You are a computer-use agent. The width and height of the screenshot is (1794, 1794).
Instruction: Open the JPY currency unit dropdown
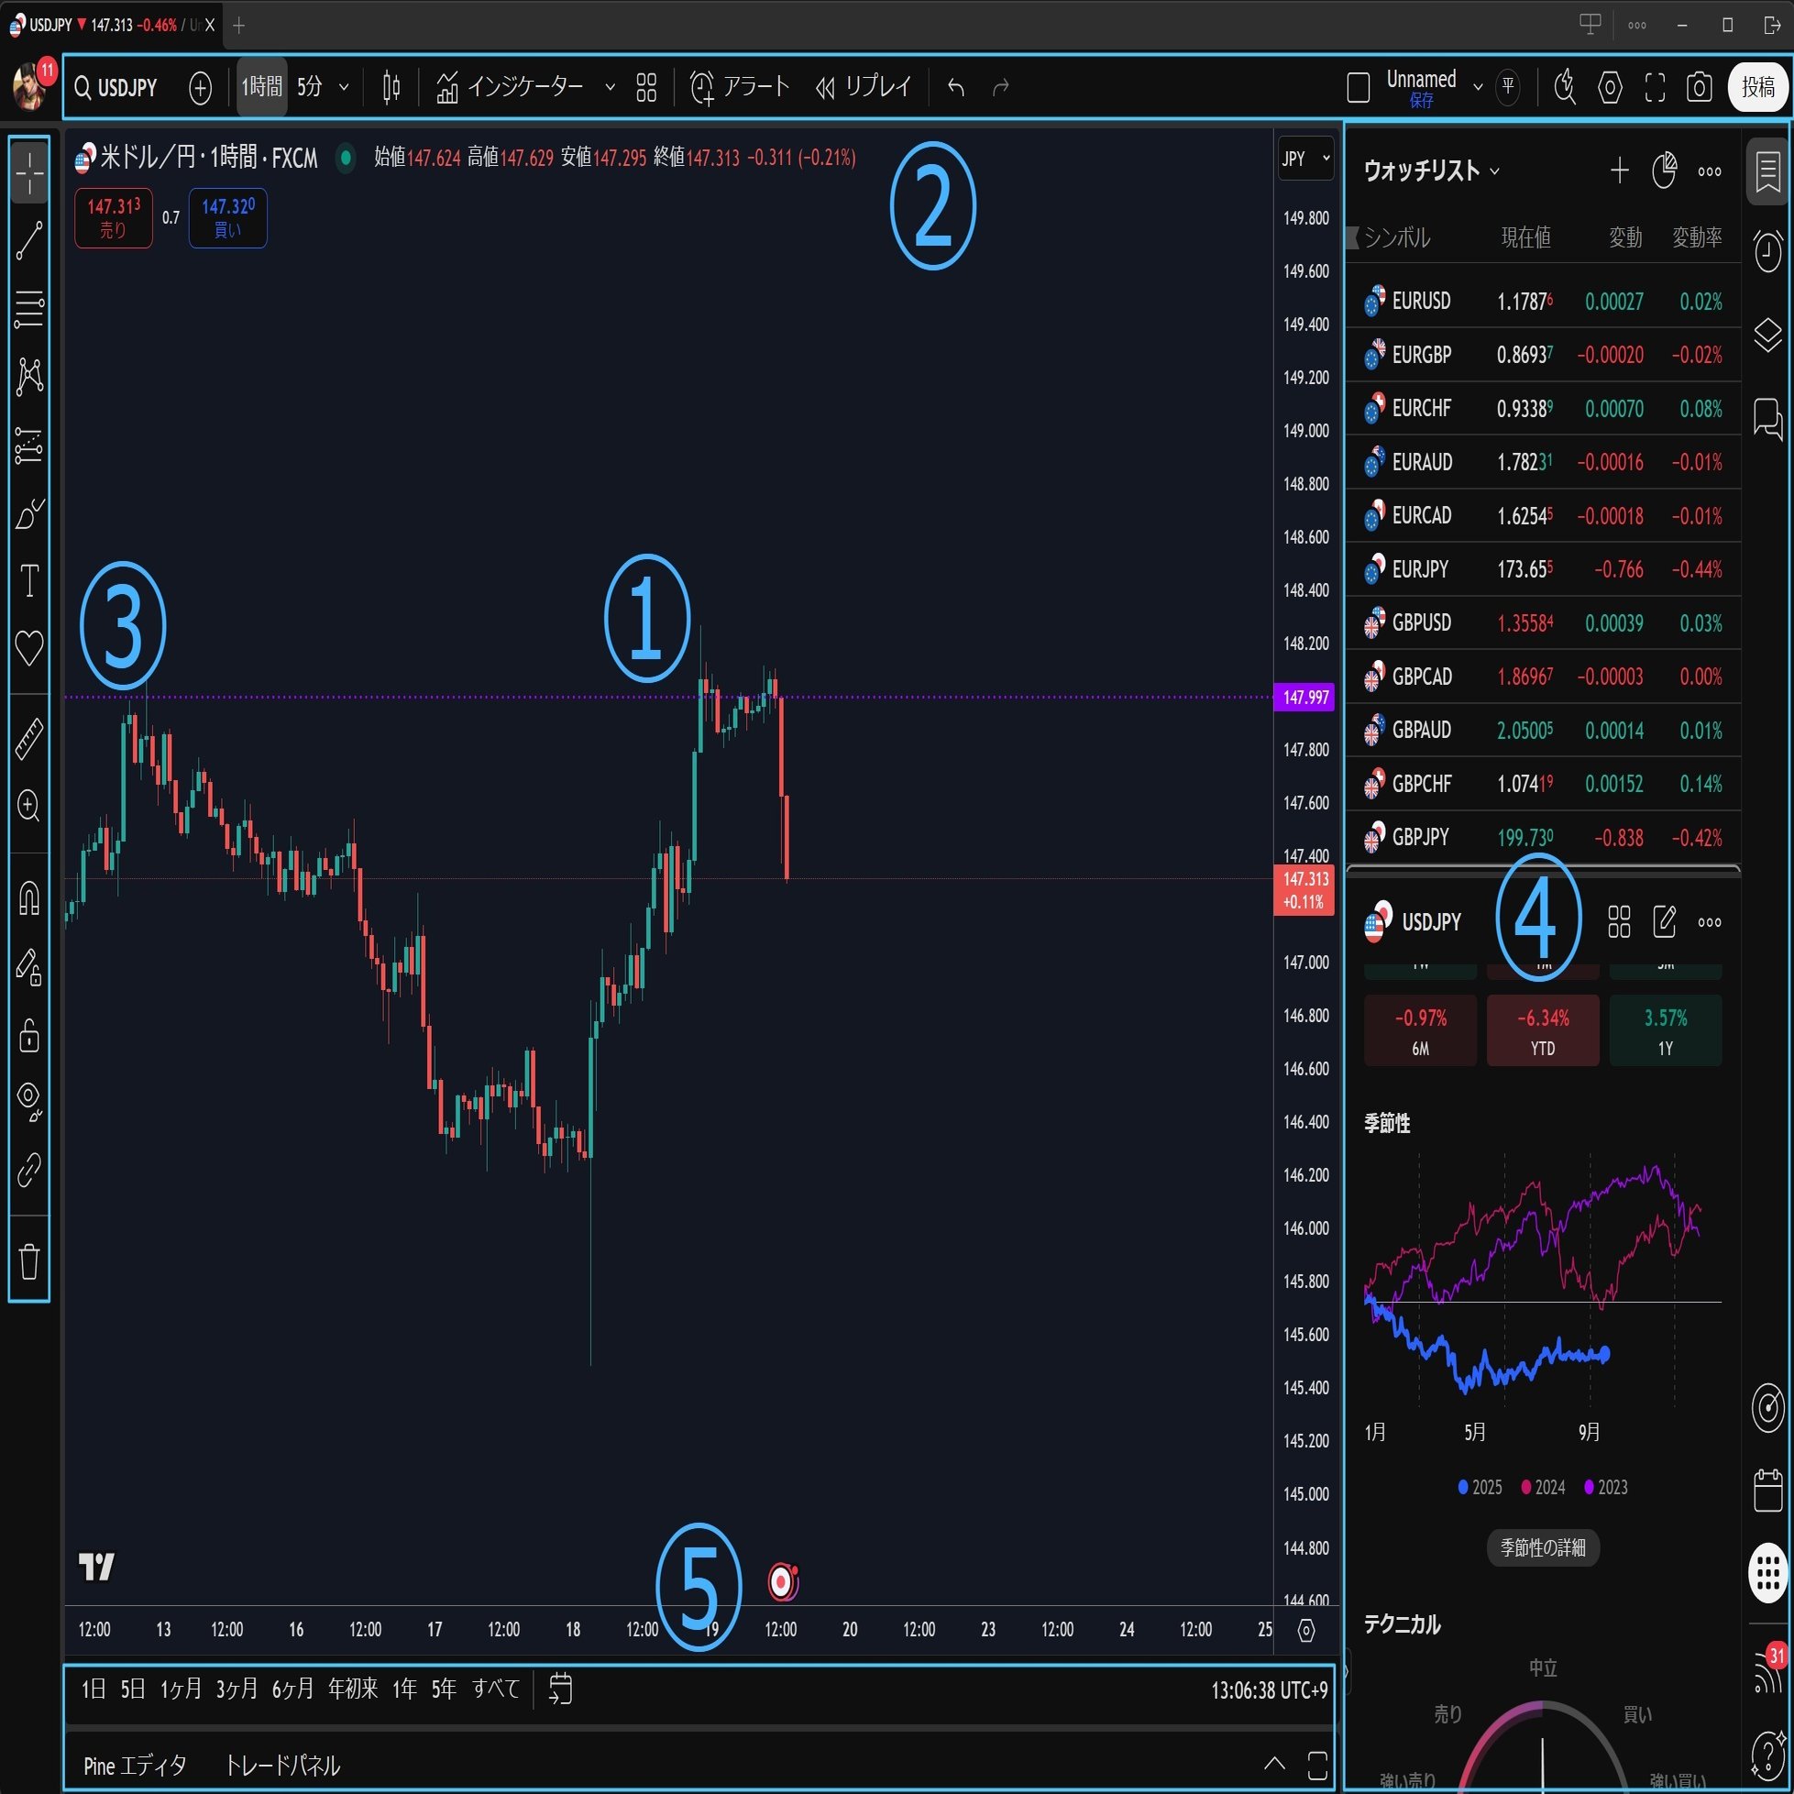click(1304, 158)
